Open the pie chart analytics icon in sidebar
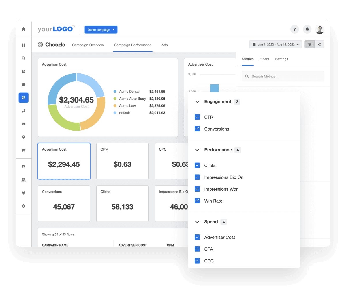This screenshot has width=346, height=289. [x=23, y=71]
